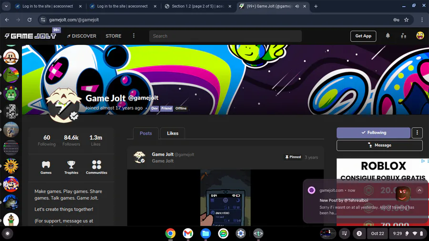429x241 pixels.
Task: Open the Game Jolt post author link
Action: pyautogui.click(x=163, y=154)
